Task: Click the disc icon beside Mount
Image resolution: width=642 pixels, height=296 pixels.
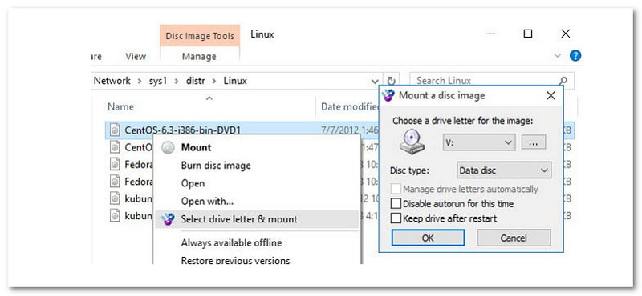Action: tap(168, 148)
